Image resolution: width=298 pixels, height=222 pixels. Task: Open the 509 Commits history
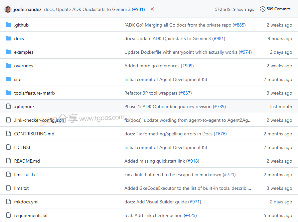click(x=275, y=9)
